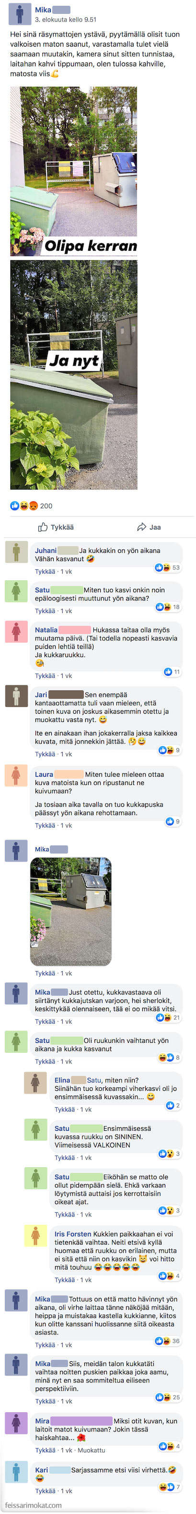Click the Jaa share arrow button
196x1514 pixels.
149,527
